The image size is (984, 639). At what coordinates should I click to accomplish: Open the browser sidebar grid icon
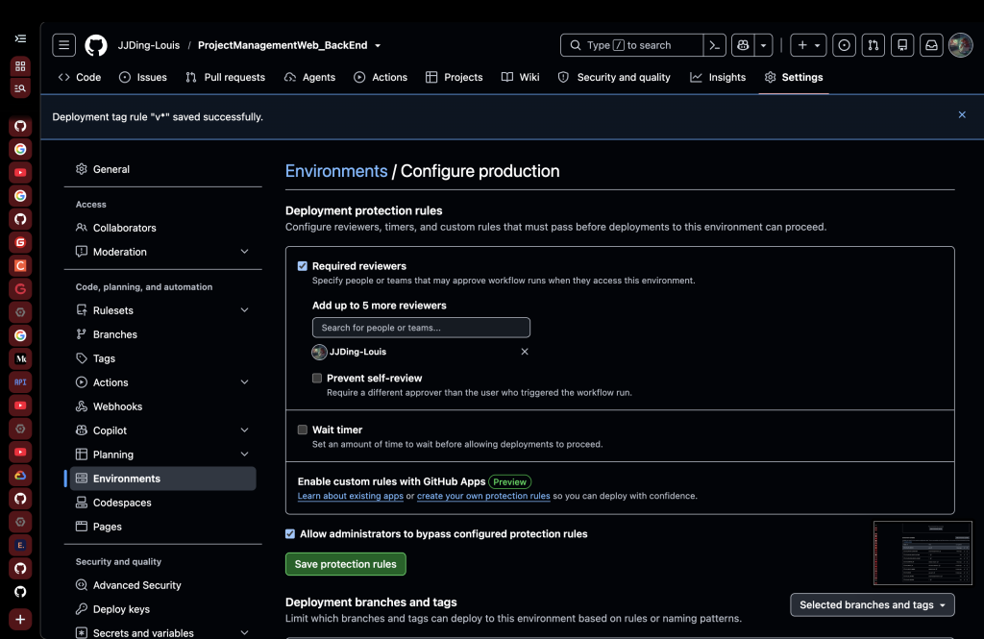click(20, 66)
